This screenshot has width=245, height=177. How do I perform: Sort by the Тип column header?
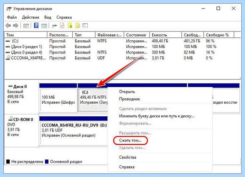(84, 35)
